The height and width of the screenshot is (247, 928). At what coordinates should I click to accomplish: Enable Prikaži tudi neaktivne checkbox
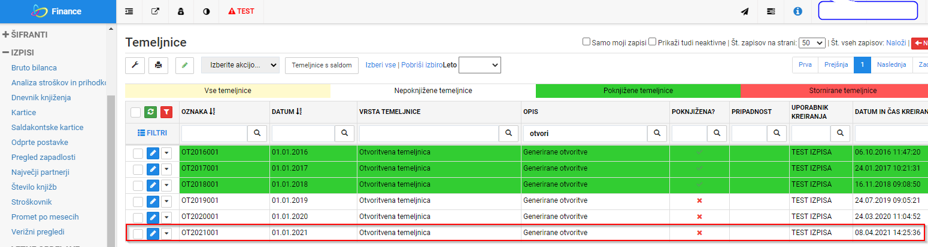[x=653, y=42]
